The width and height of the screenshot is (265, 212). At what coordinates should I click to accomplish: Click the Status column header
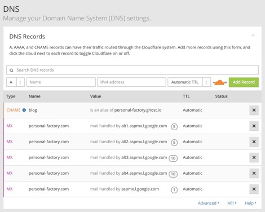(221, 96)
